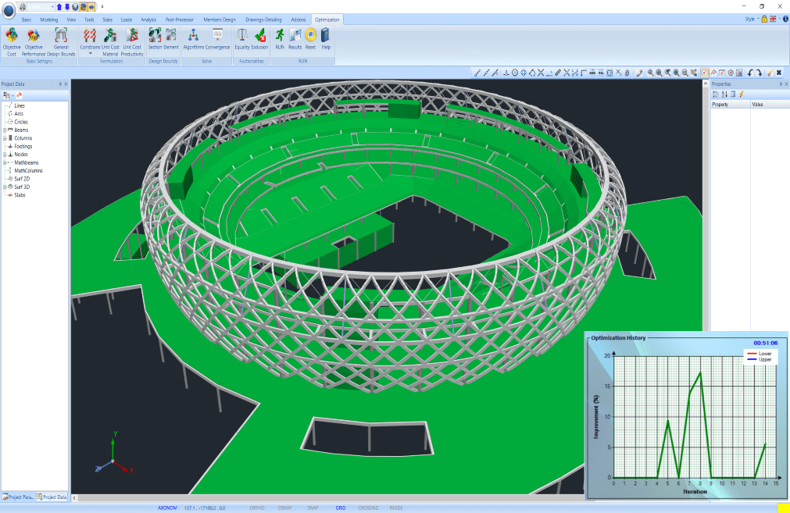Click the printer icon in quick toolbar
This screenshot has width=790, height=513.
click(23, 6)
